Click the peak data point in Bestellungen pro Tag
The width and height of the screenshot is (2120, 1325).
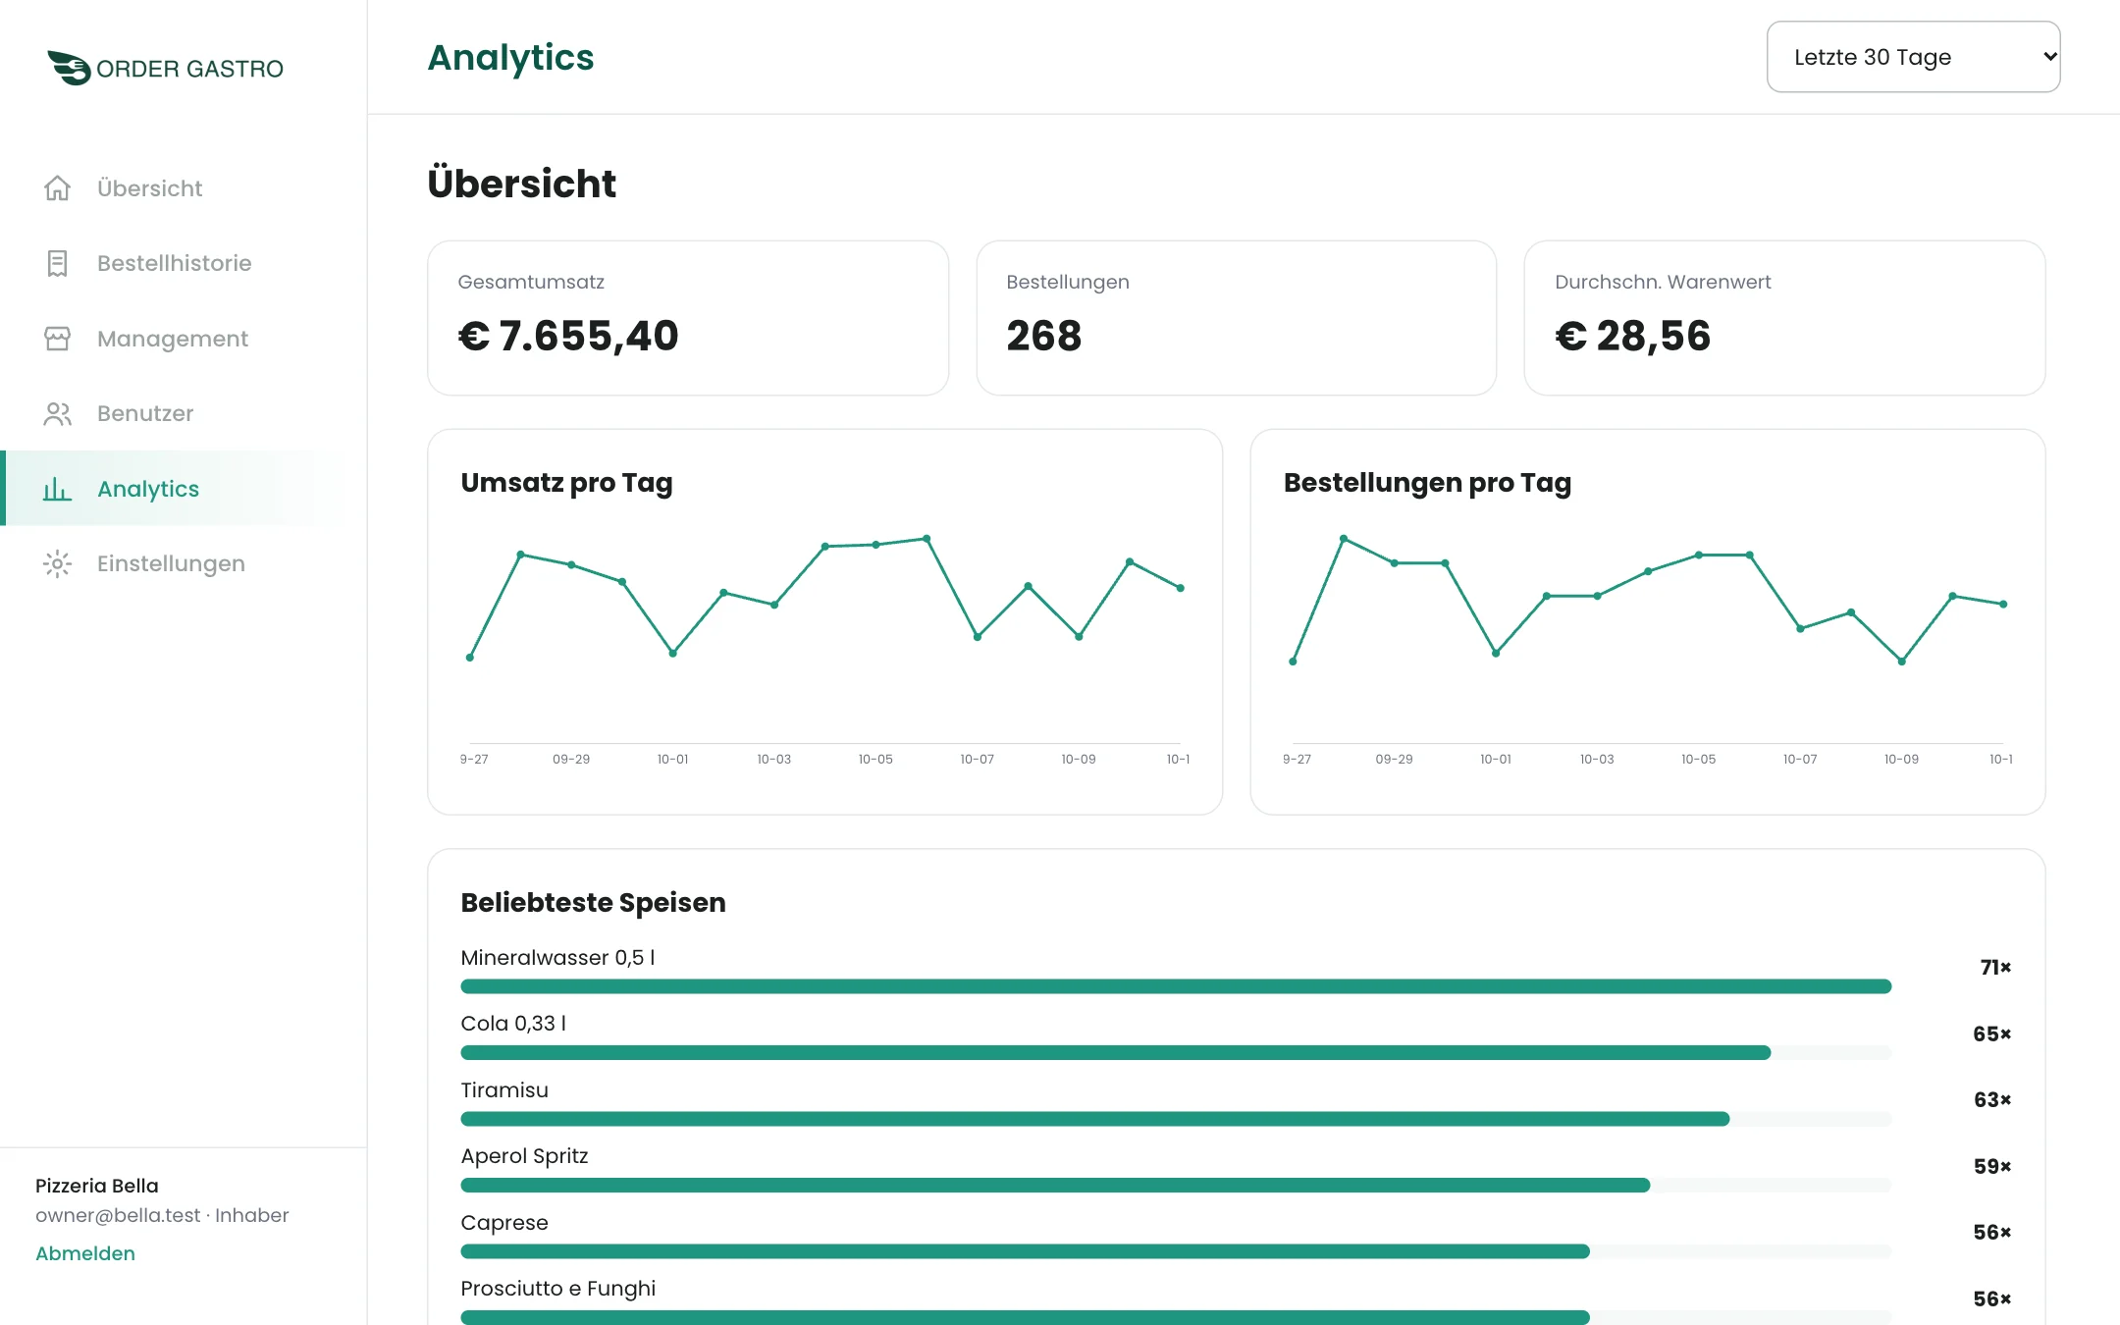(1344, 539)
